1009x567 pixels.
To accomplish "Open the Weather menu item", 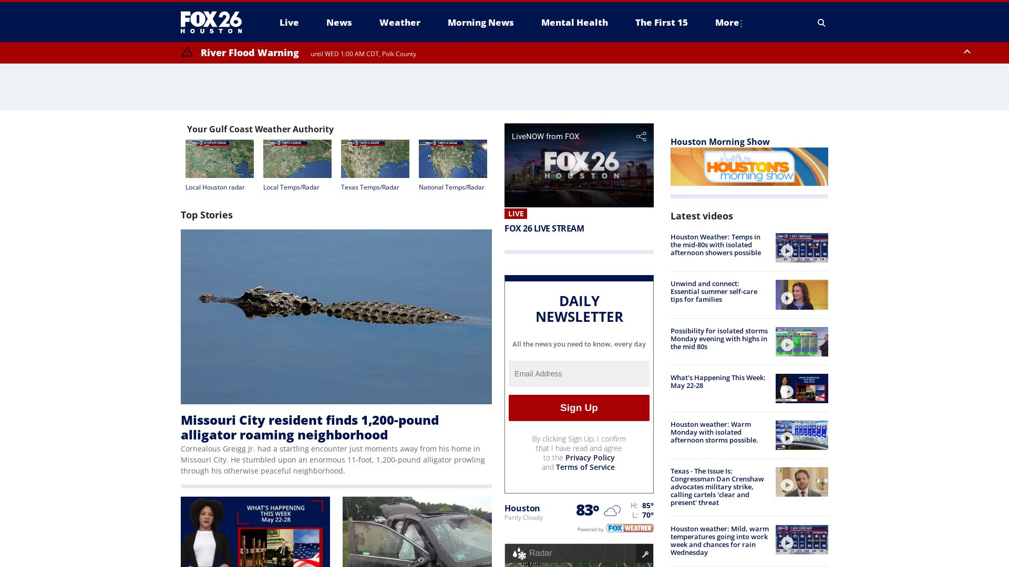I will tap(400, 23).
